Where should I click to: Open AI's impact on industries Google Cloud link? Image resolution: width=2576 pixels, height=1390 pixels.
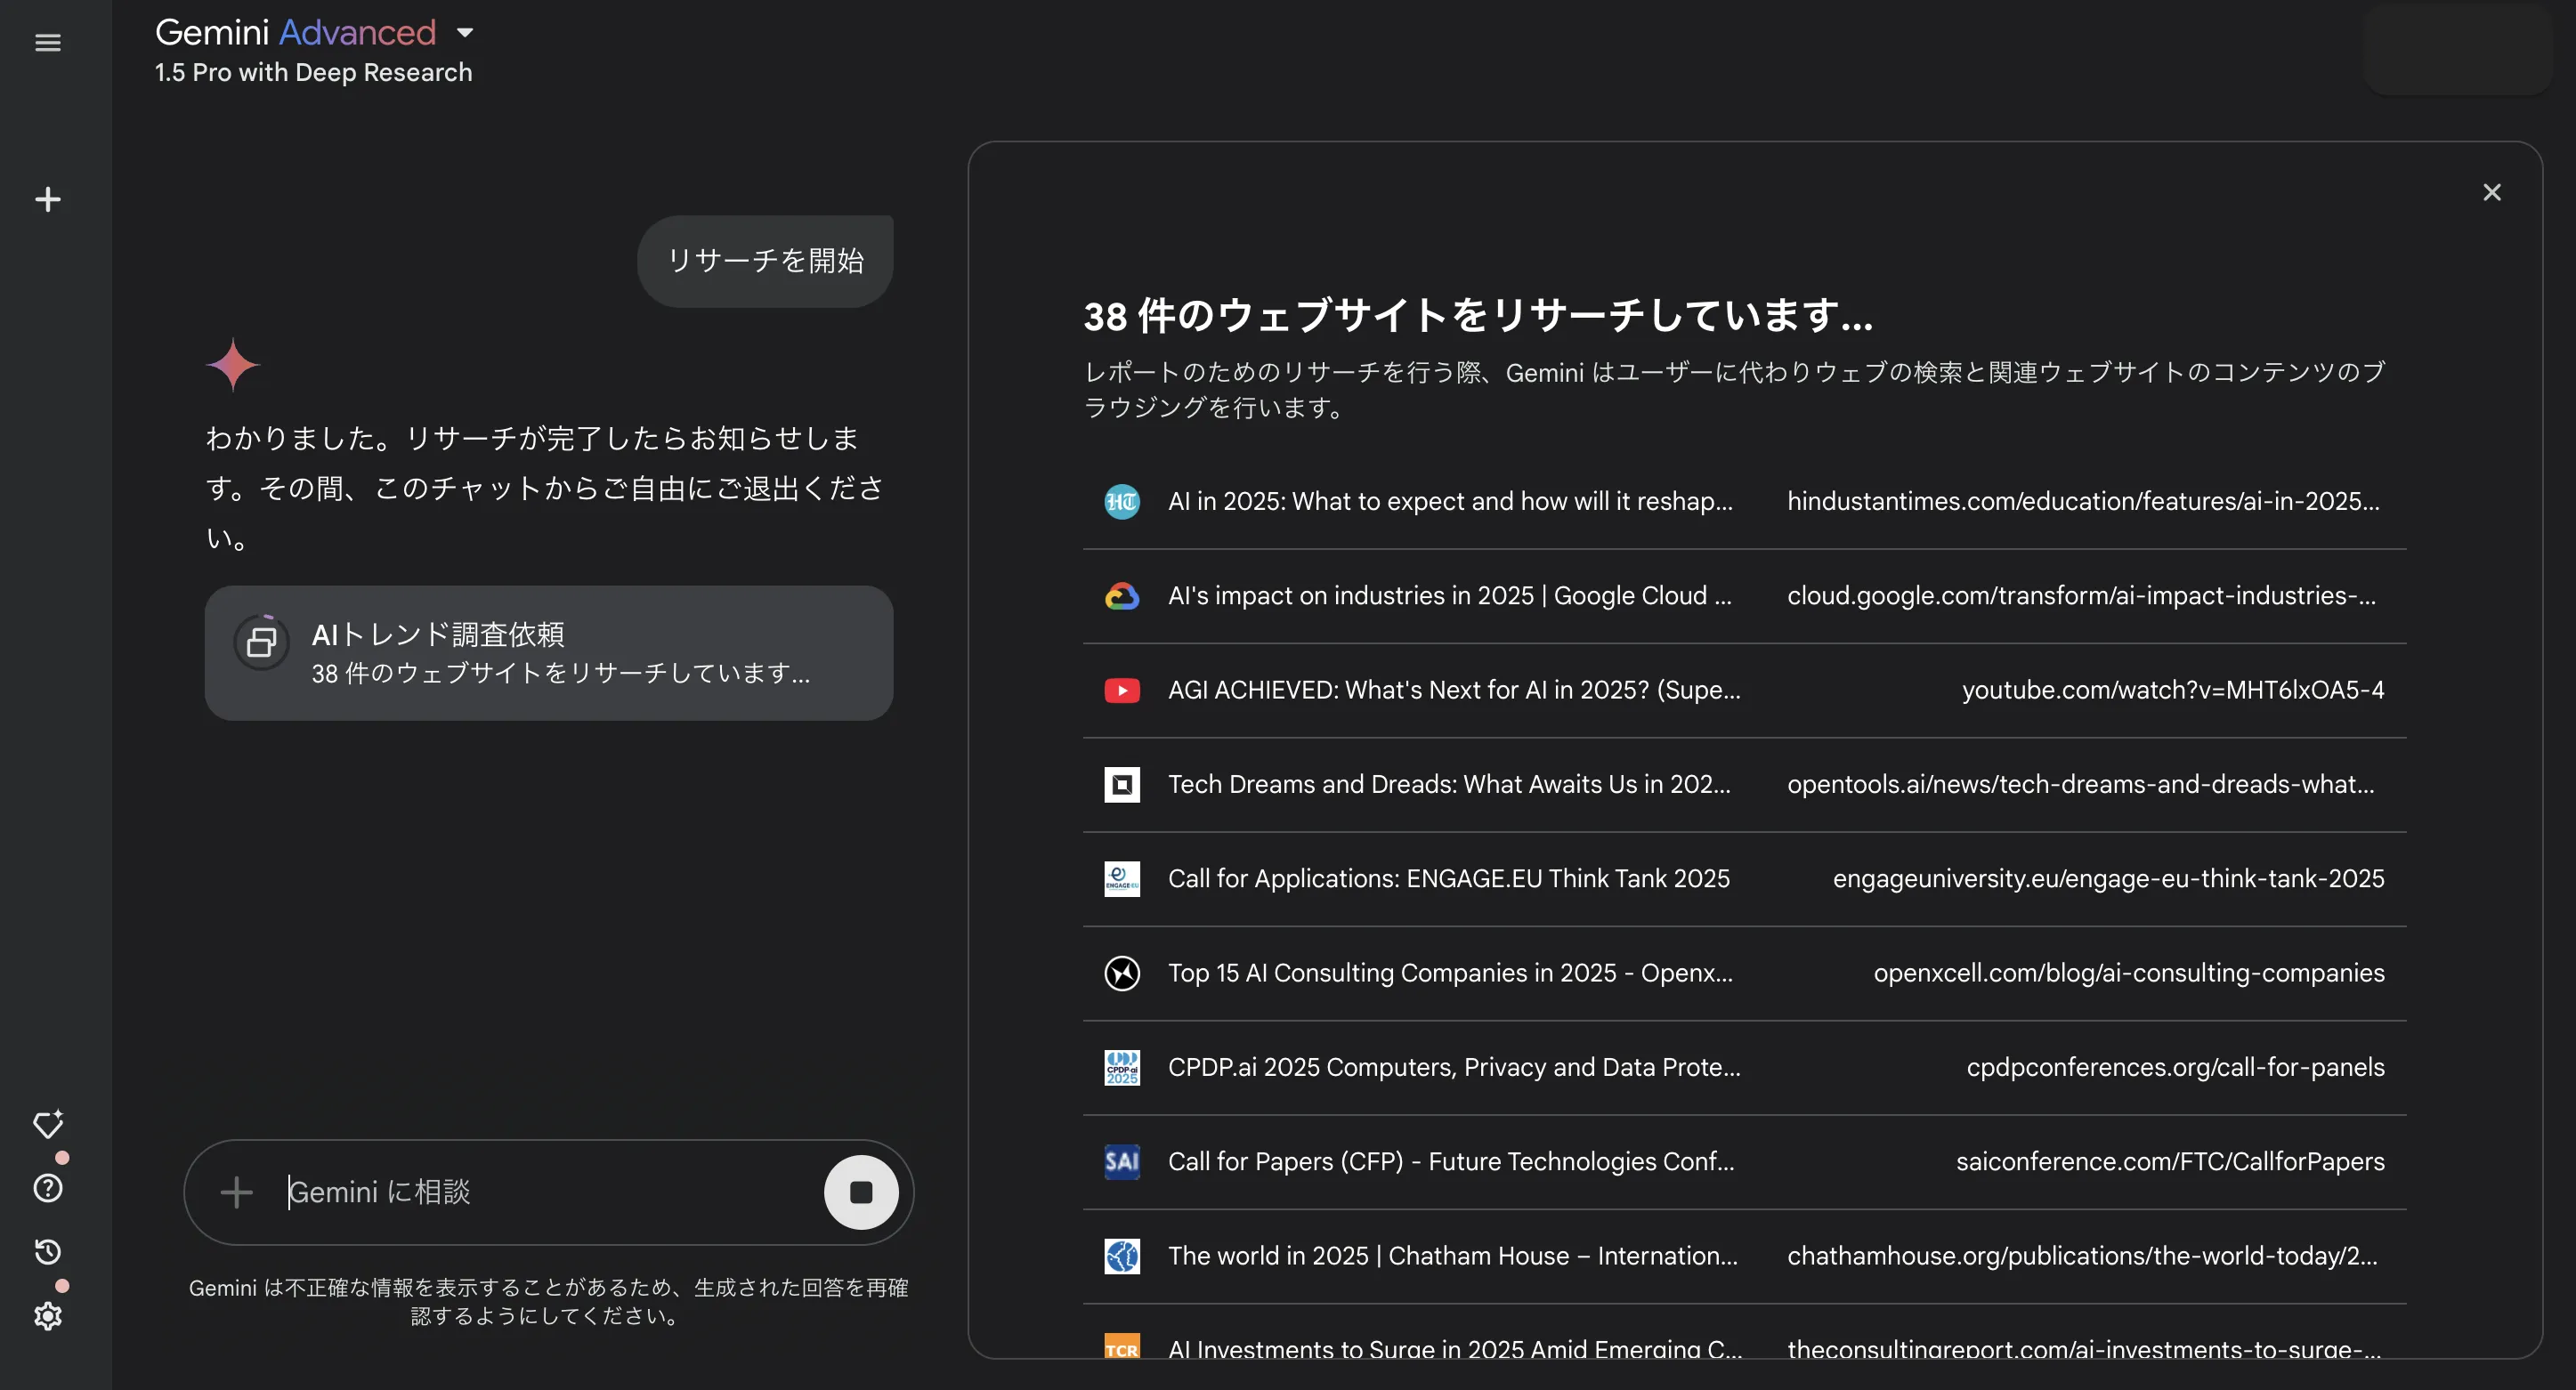click(1450, 596)
